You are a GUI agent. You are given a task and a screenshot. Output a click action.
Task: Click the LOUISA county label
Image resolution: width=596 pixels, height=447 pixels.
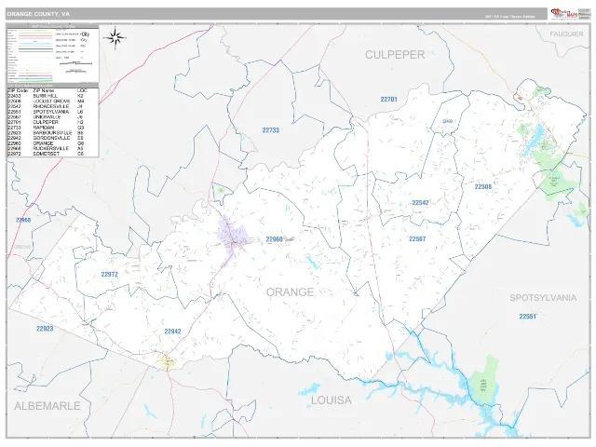[332, 400]
